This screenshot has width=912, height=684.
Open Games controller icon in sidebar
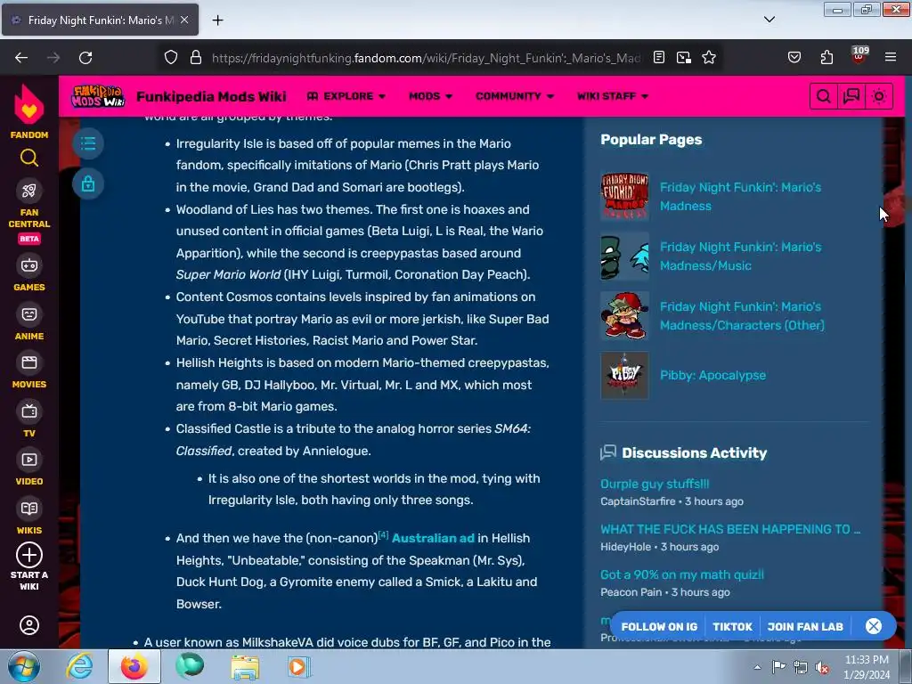point(29,265)
